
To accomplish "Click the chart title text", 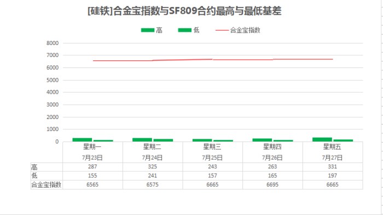I will [x=184, y=12].
